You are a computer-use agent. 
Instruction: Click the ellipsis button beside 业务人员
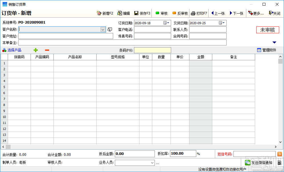click(x=158, y=163)
